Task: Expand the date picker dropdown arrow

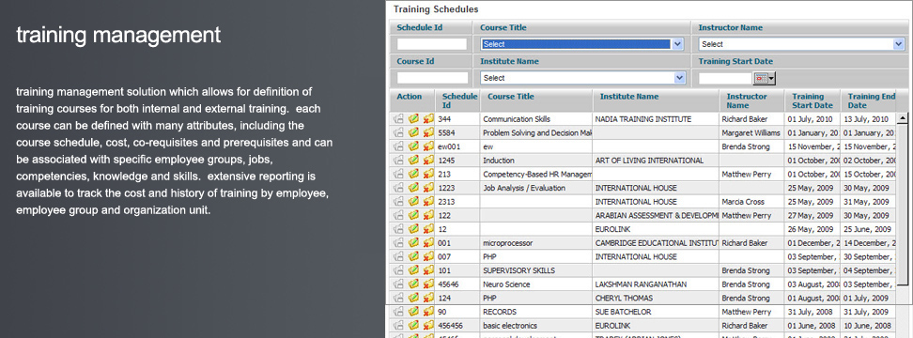Action: [771, 79]
